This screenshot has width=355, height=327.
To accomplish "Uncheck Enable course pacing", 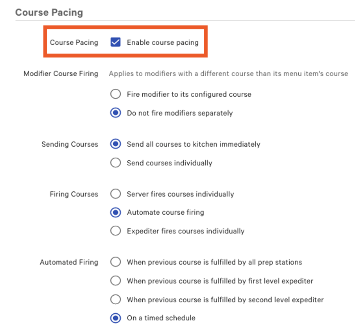I will point(115,42).
